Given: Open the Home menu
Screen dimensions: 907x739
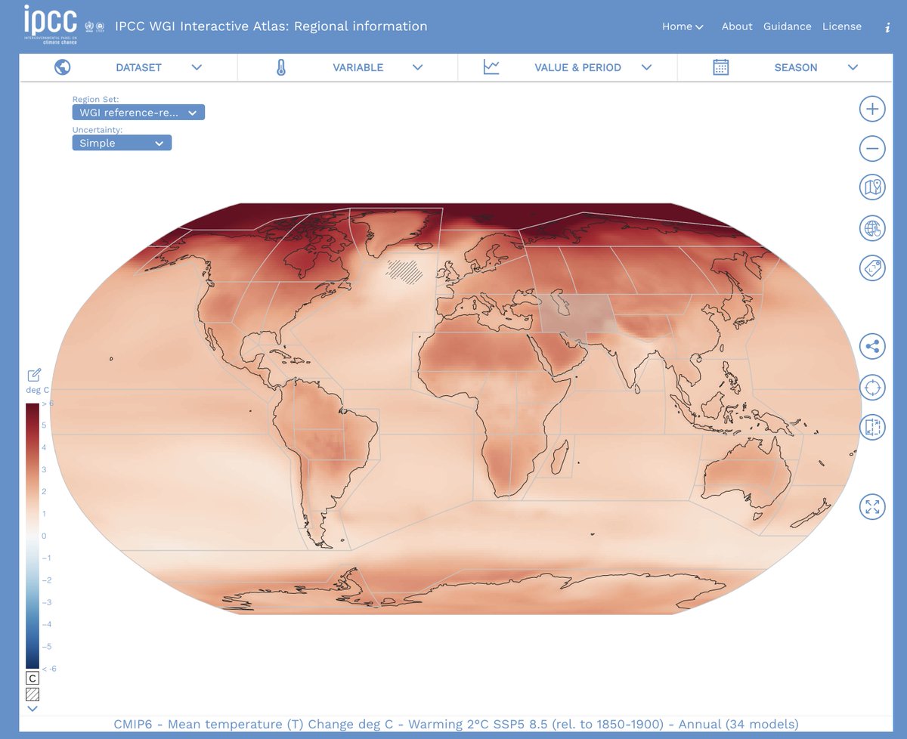Looking at the screenshot, I should coord(683,26).
